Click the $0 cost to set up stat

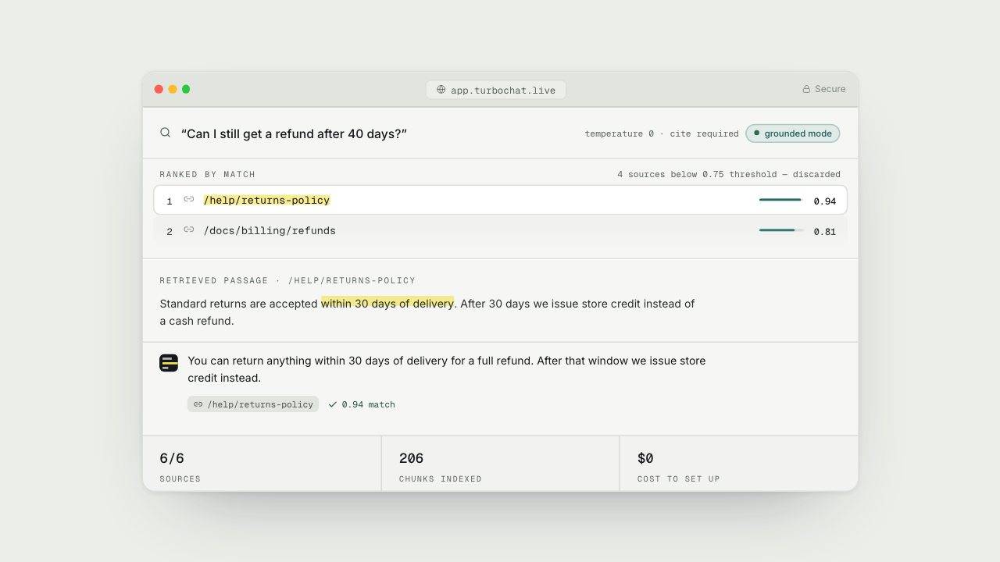pos(739,464)
